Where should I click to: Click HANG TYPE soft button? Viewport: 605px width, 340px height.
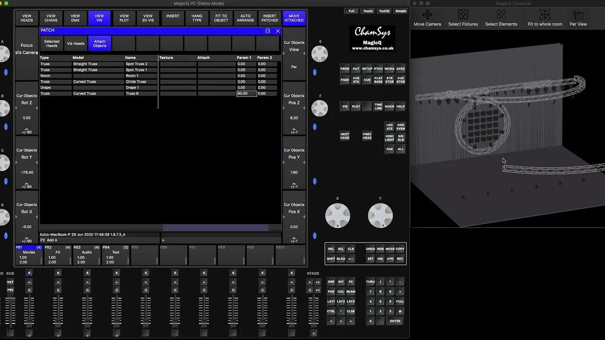click(x=197, y=18)
